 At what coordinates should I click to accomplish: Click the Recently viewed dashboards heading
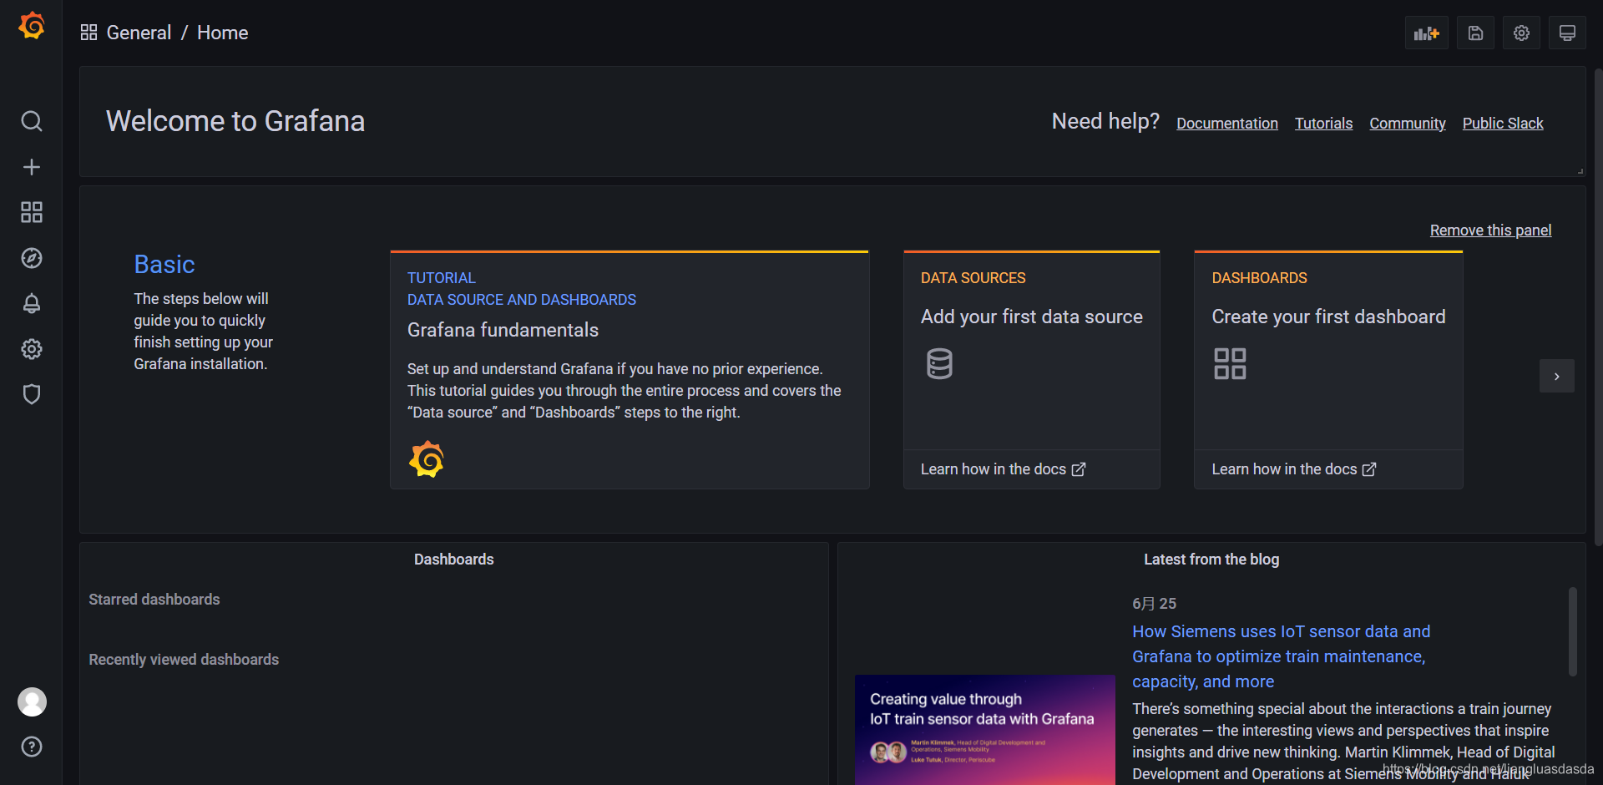pos(184,660)
